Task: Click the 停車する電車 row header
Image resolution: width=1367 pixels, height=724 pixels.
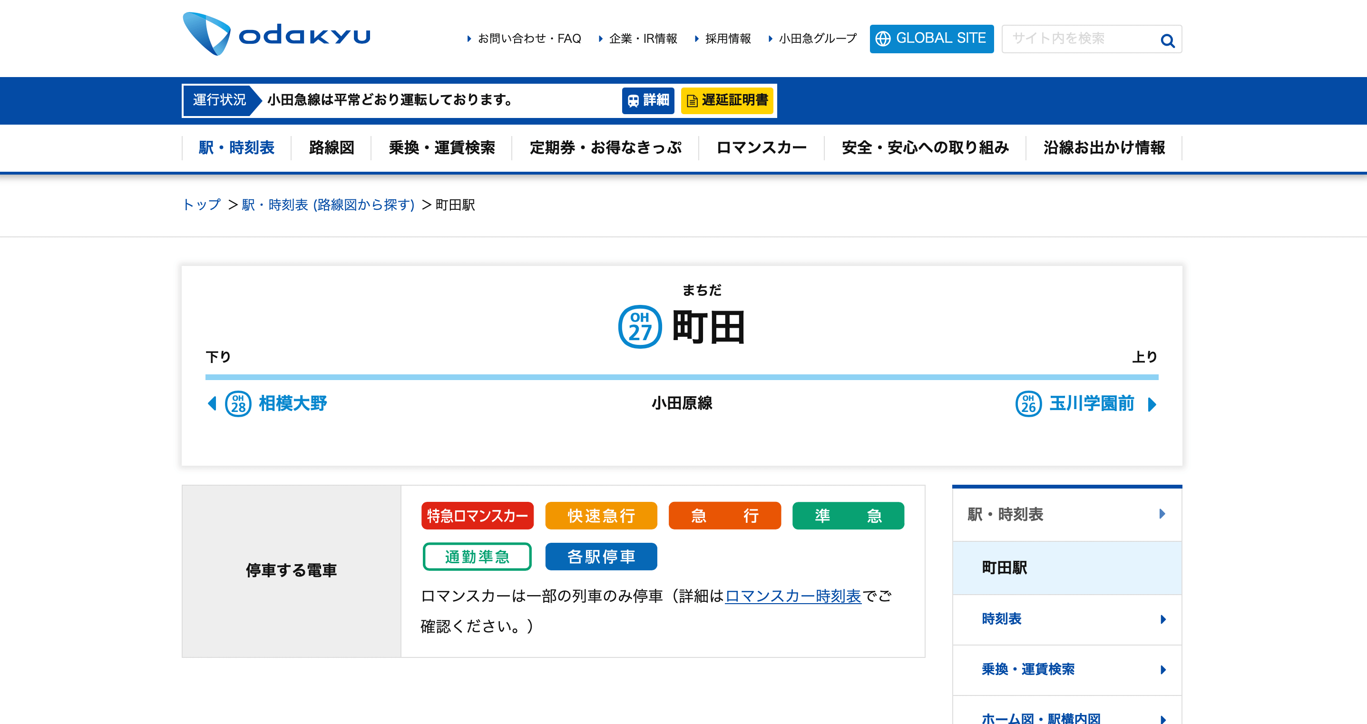Action: [x=292, y=571]
